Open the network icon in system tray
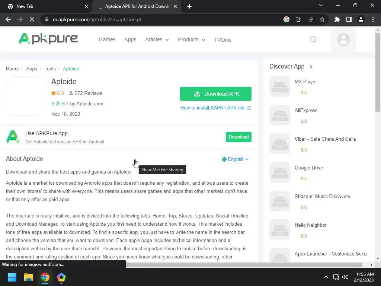 [336, 277]
